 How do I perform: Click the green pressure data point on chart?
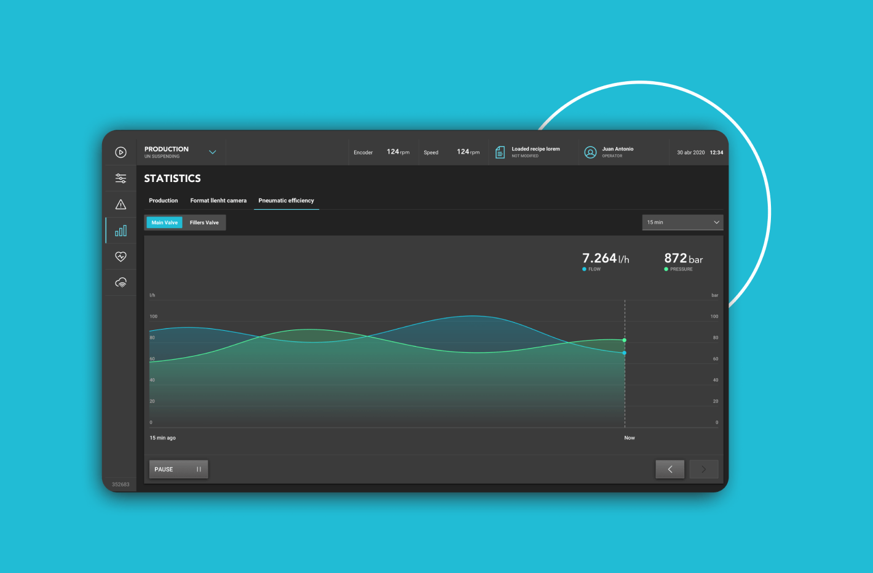pyautogui.click(x=625, y=340)
